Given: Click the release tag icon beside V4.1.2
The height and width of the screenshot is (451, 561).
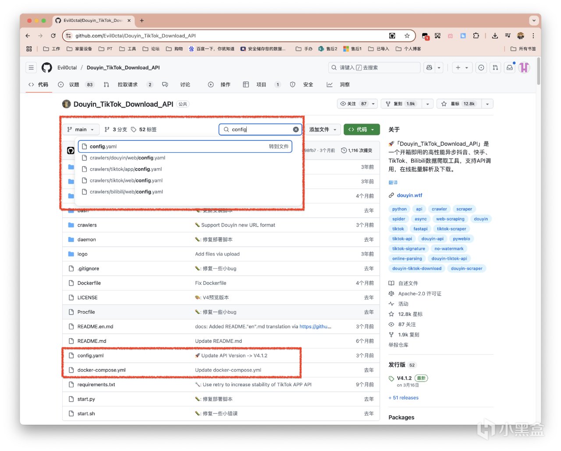Looking at the screenshot, I should point(391,378).
